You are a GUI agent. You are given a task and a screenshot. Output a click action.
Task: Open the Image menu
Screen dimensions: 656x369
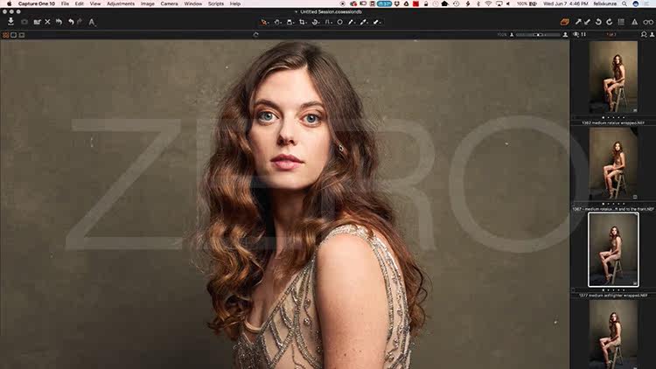click(147, 3)
